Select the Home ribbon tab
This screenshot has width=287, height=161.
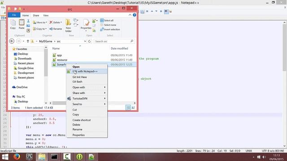coord(26,15)
